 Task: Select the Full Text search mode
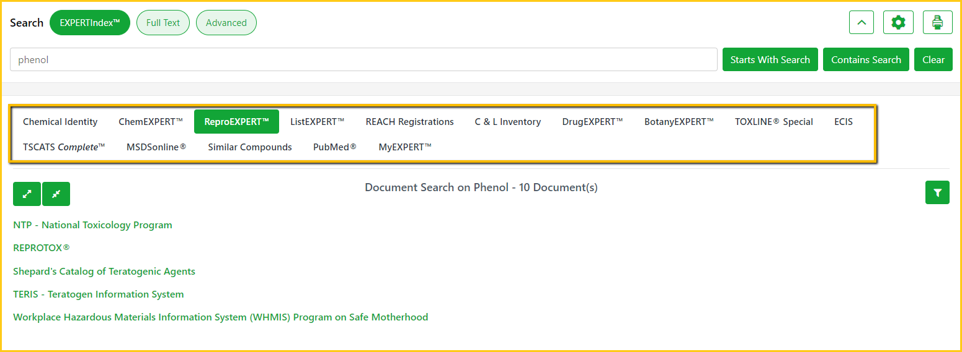pyautogui.click(x=163, y=23)
